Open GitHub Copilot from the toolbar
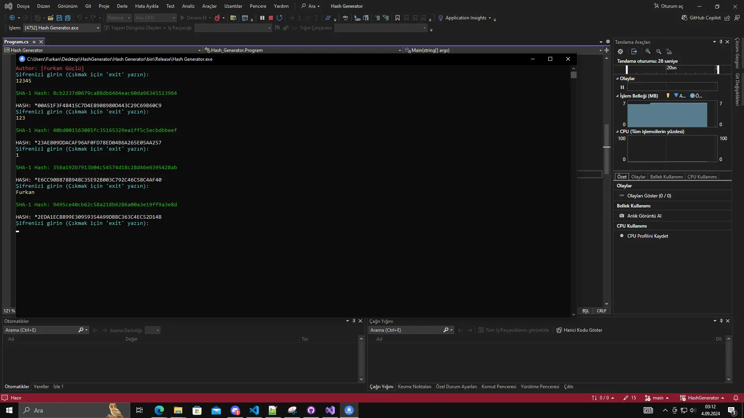744x418 pixels. (x=701, y=18)
